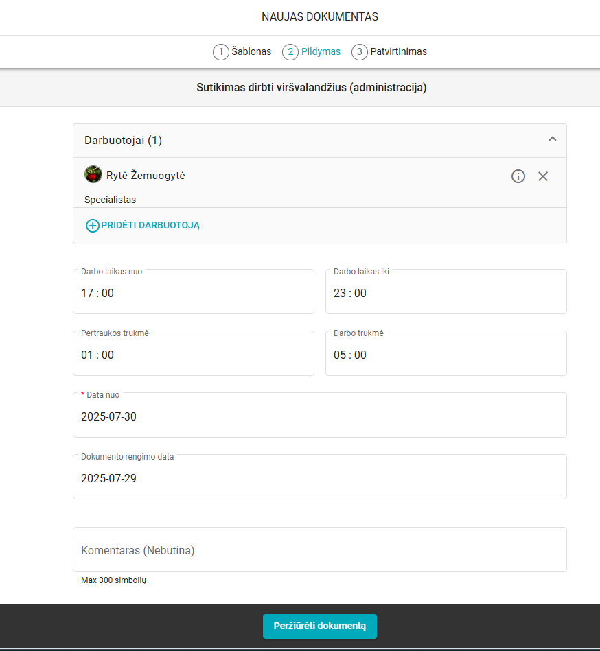Edit Darbo trukmė field
Viewport: 600px width, 651px height.
[x=446, y=353]
